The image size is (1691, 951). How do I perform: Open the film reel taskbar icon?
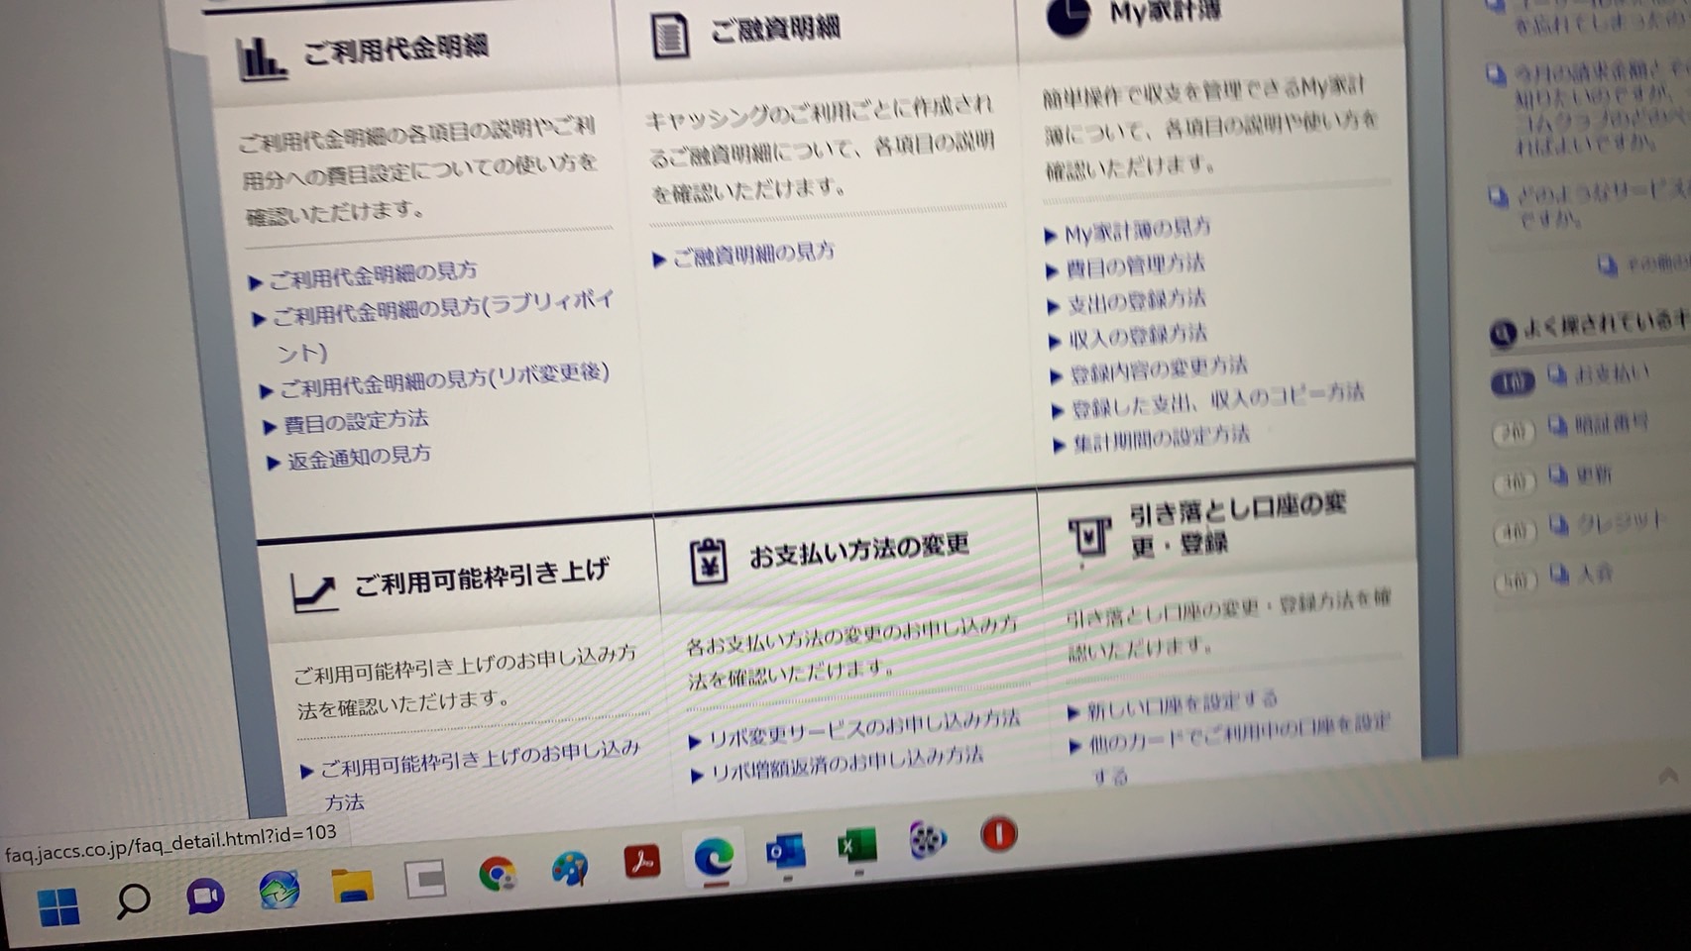[x=928, y=840]
